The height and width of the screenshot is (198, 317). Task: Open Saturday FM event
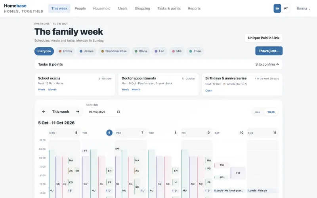click(x=238, y=173)
